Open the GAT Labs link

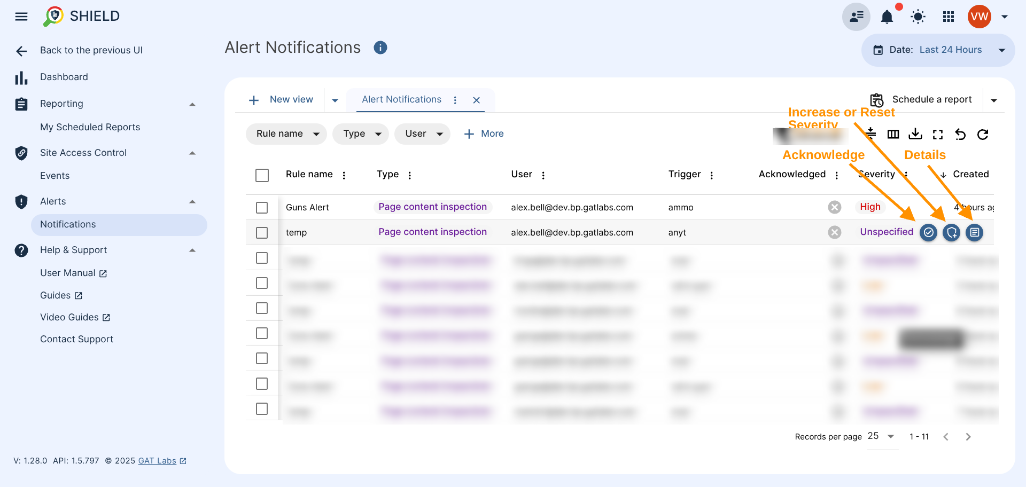[162, 461]
